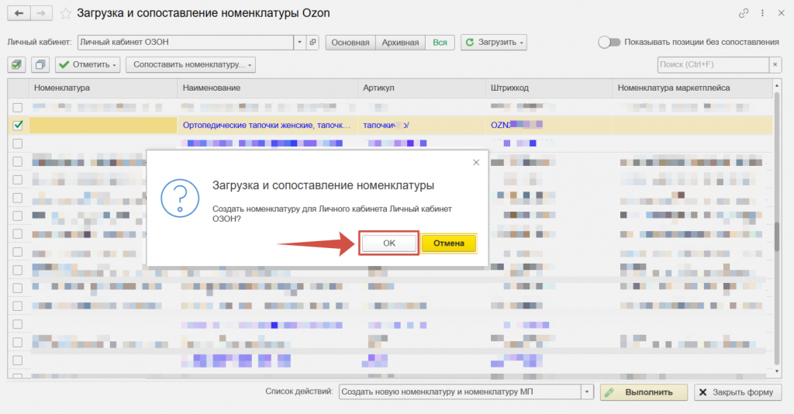Open the Список действий dropdown arrow
Image resolution: width=794 pixels, height=414 pixels.
(x=586, y=392)
